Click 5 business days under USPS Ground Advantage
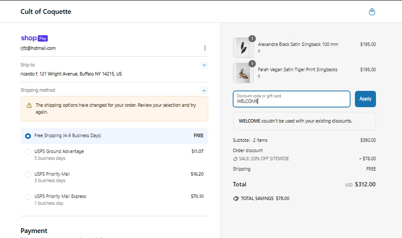 [x=50, y=158]
